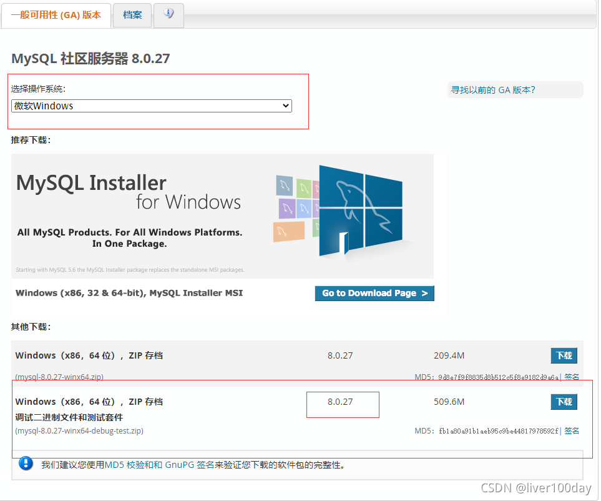601x501 pixels.
Task: Open the 一般可用性 (GA) 版本 tab
Action: click(56, 15)
